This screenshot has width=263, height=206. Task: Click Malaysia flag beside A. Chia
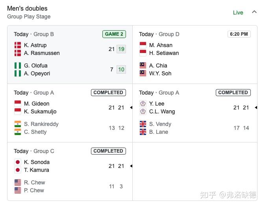pos(143,66)
